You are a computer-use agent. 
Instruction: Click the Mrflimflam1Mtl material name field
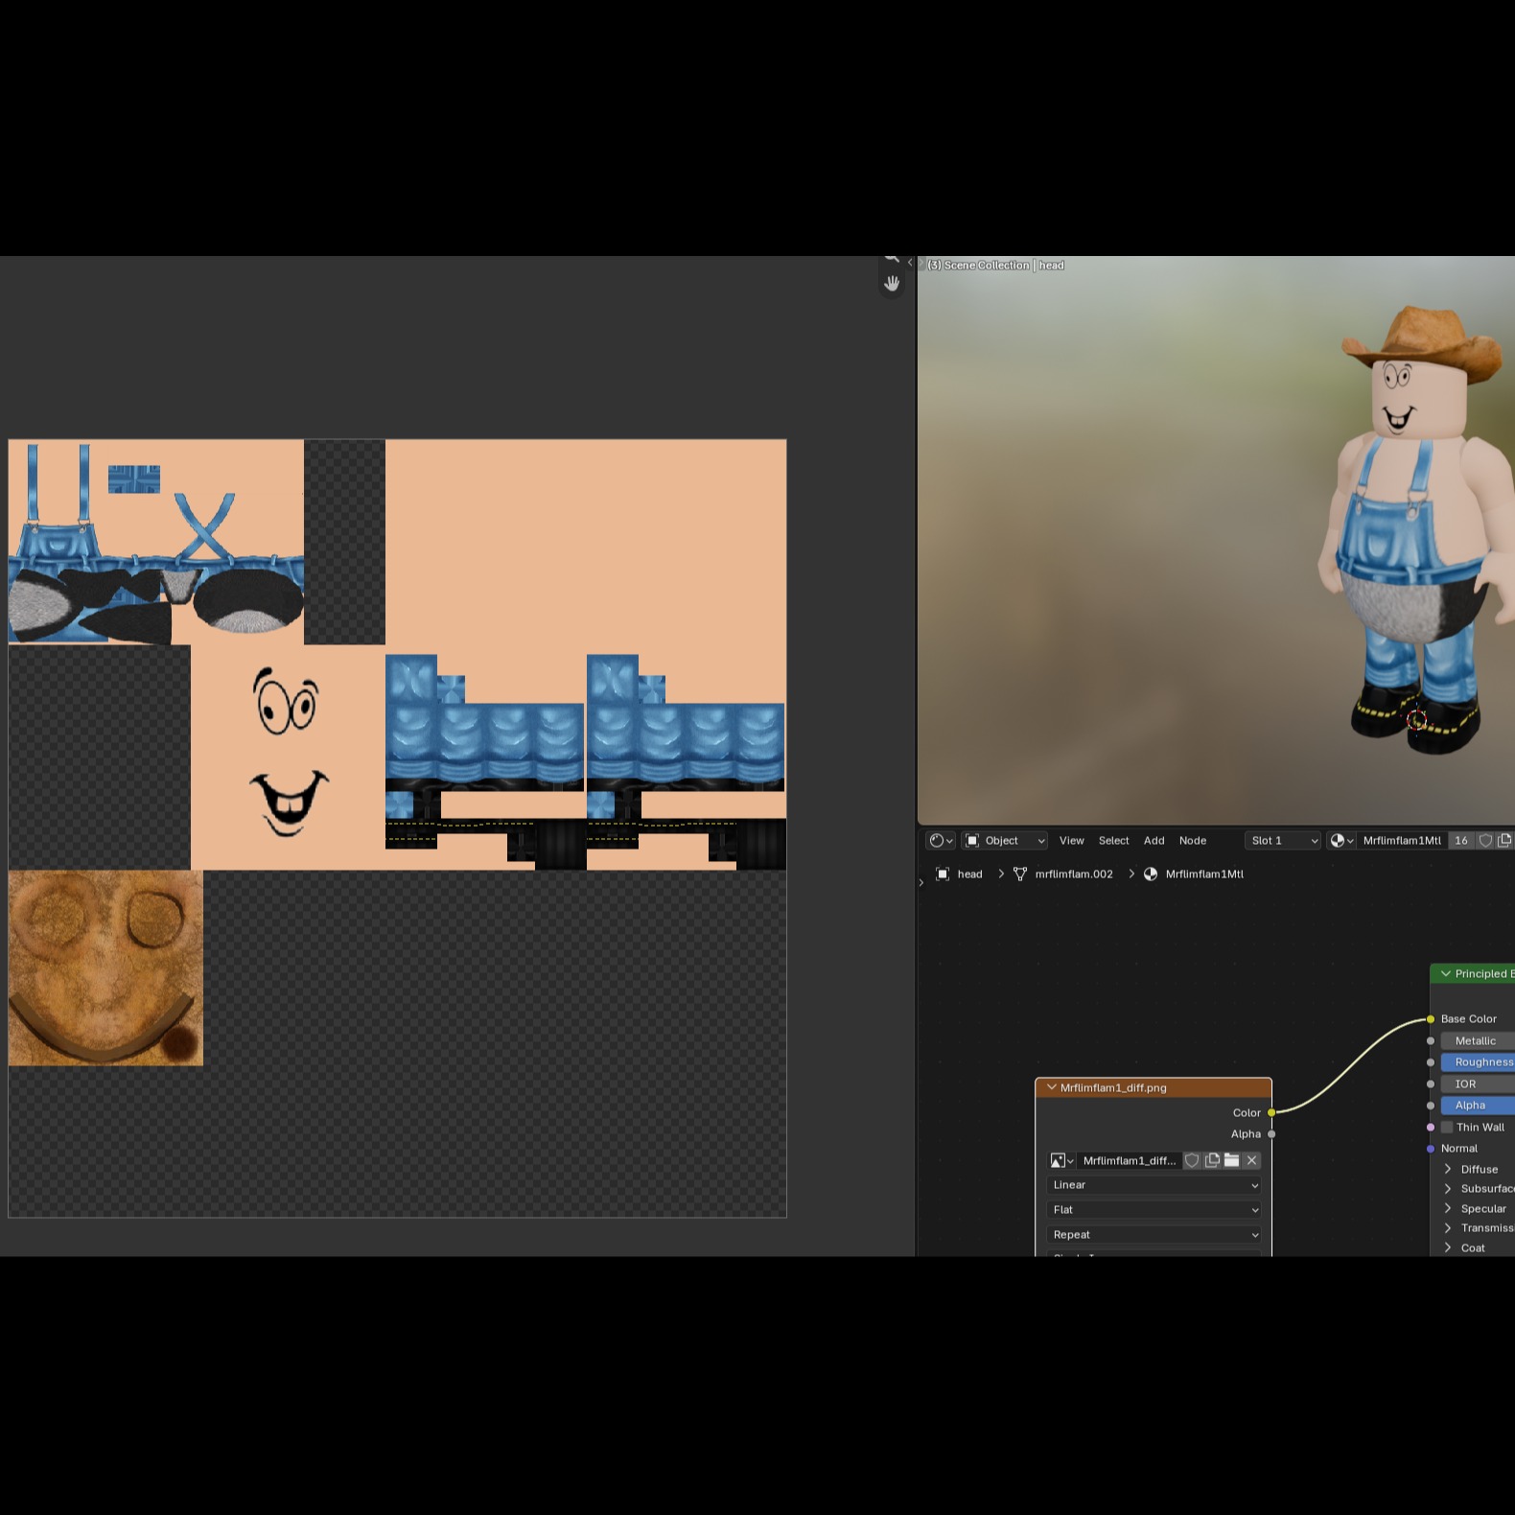1401,841
